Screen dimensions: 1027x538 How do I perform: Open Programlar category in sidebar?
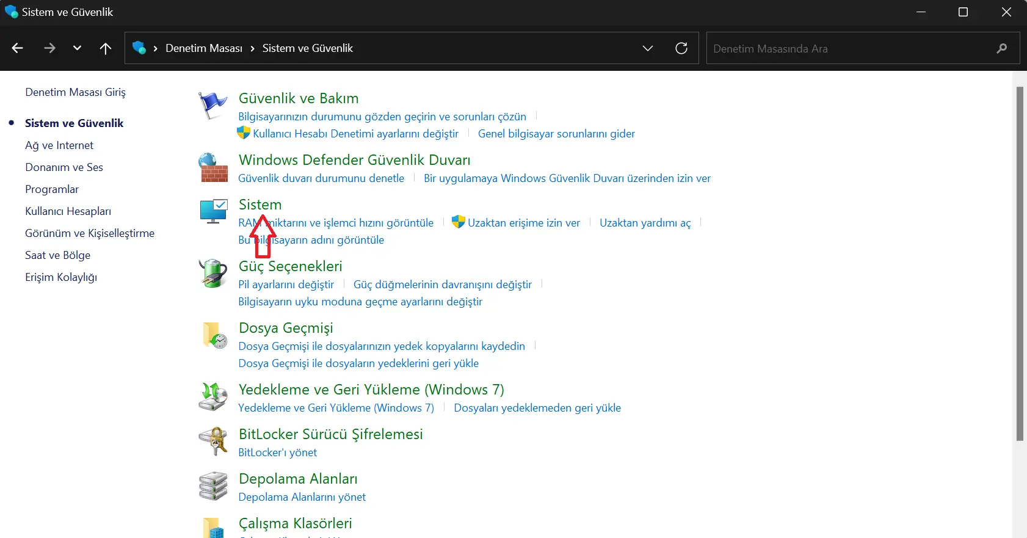[52, 189]
